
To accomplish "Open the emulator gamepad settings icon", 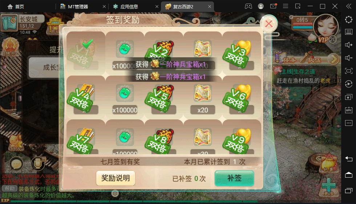I will (x=248, y=7).
